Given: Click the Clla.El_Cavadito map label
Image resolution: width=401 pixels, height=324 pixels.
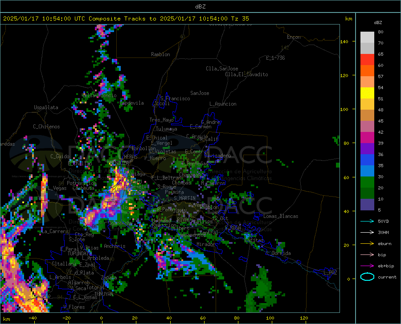Looking at the screenshot, I should (x=246, y=74).
